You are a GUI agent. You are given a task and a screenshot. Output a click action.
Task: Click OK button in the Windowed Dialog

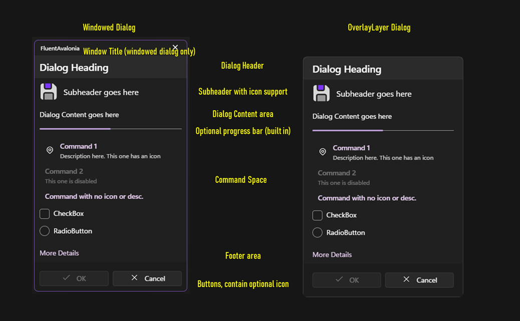74,278
